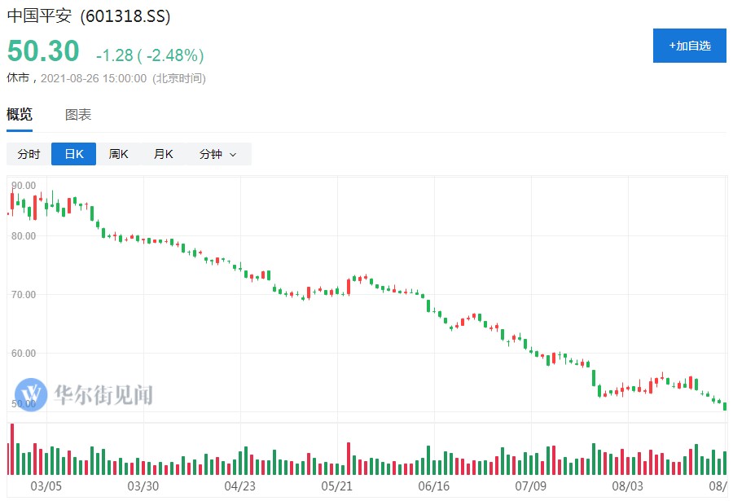Screen dimensions: 733x501
Task: Click the 50.30 current price figure
Action: (x=43, y=51)
